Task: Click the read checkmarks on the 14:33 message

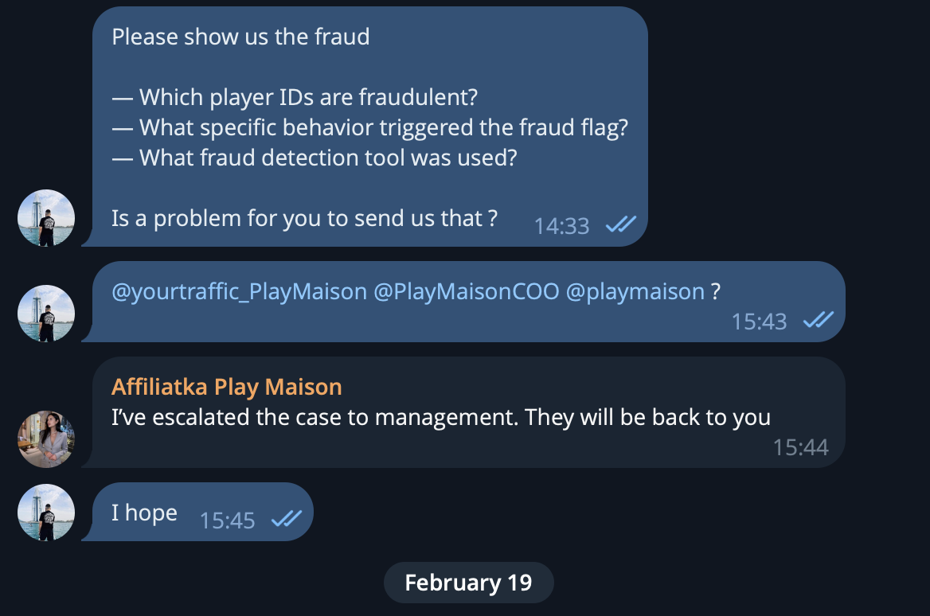Action: click(x=621, y=226)
